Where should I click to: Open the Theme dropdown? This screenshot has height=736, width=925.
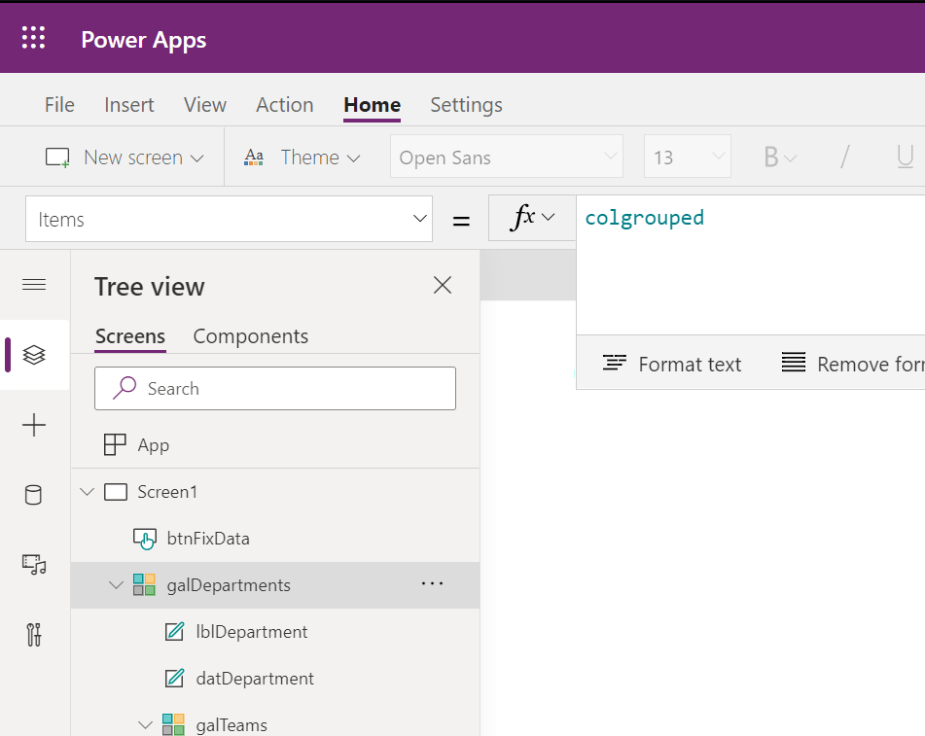pyautogui.click(x=353, y=158)
